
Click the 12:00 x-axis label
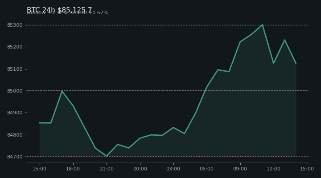(x=273, y=169)
